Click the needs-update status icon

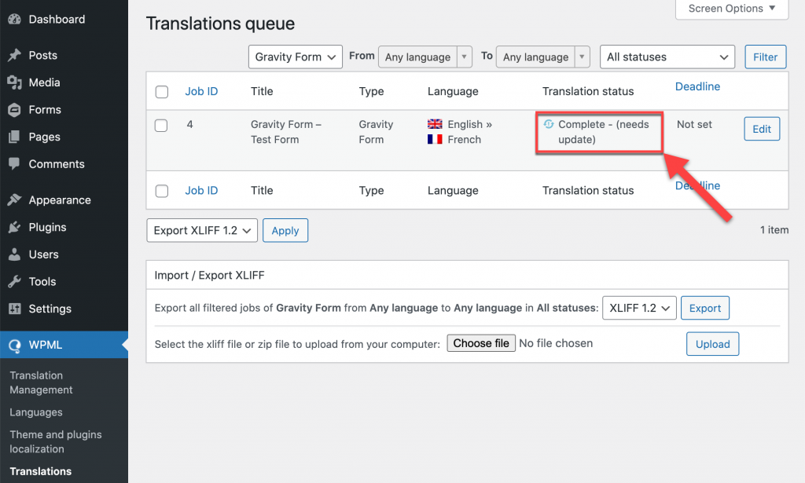[x=548, y=124]
